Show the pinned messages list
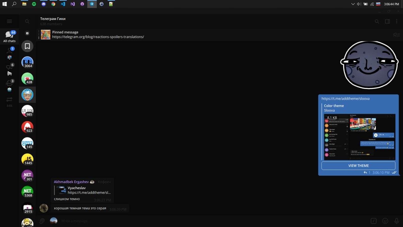 point(396,35)
